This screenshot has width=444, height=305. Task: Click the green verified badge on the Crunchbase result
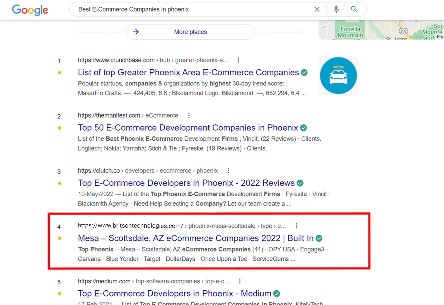[x=304, y=72]
